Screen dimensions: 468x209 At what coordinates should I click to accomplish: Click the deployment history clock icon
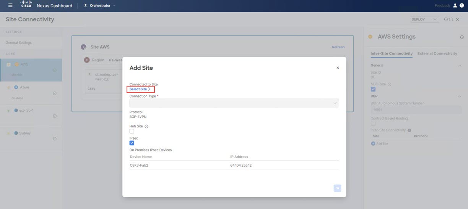pos(445,19)
